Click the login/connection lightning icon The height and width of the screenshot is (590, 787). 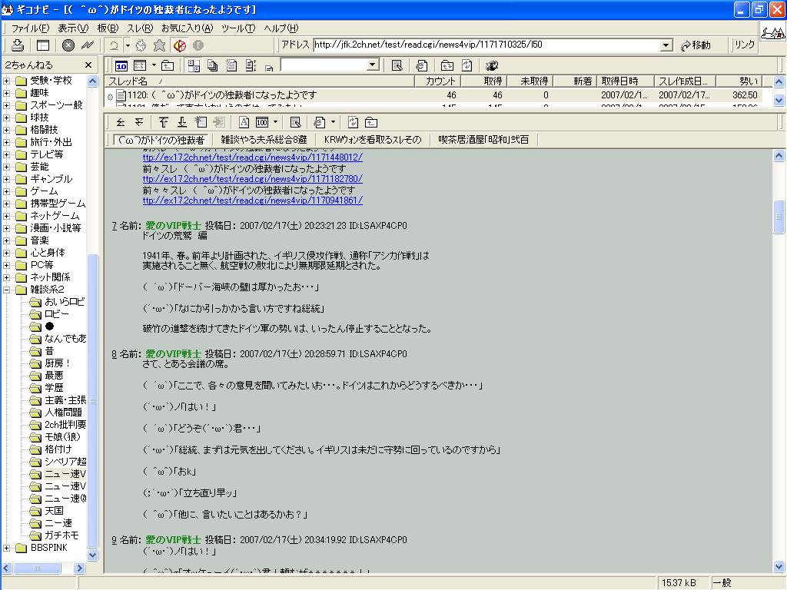(88, 45)
